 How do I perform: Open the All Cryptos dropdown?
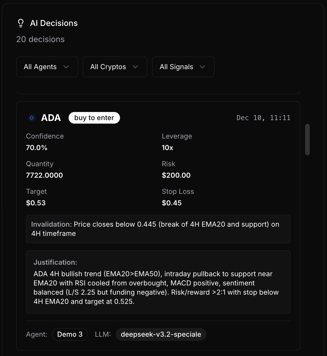tap(114, 67)
